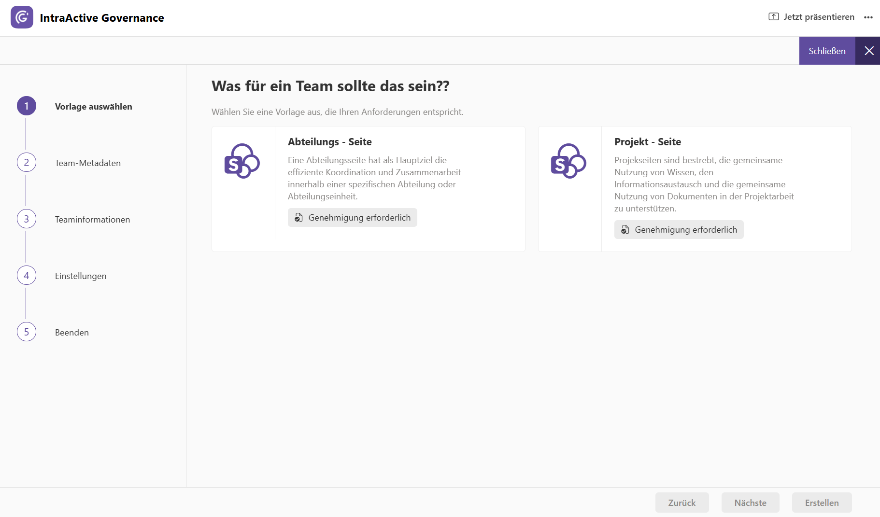Click the Schließen button
Image resolution: width=880 pixels, height=517 pixels.
(x=827, y=51)
